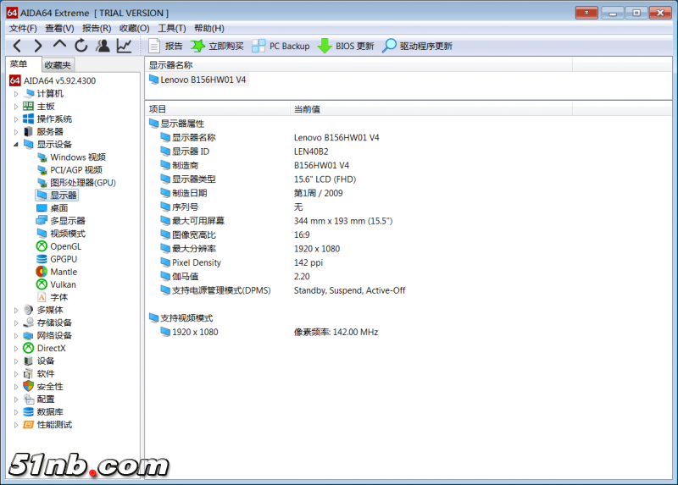Click the Refresh toolbar icon
Screen dimensions: 678x485
click(81, 46)
